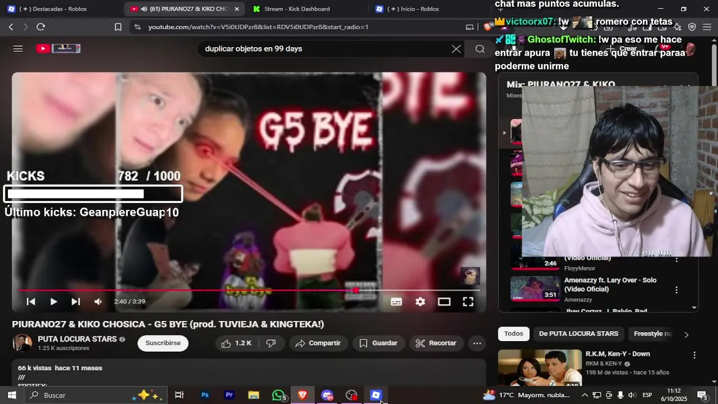The image size is (718, 404).
Task: Seek on the red video progress bar
Action: (x=249, y=290)
